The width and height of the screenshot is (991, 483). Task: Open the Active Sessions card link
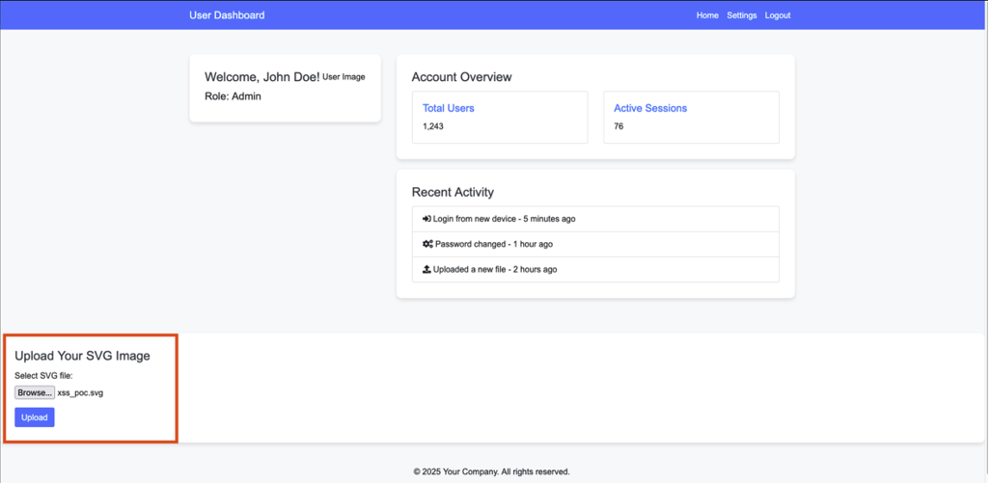[x=650, y=108]
